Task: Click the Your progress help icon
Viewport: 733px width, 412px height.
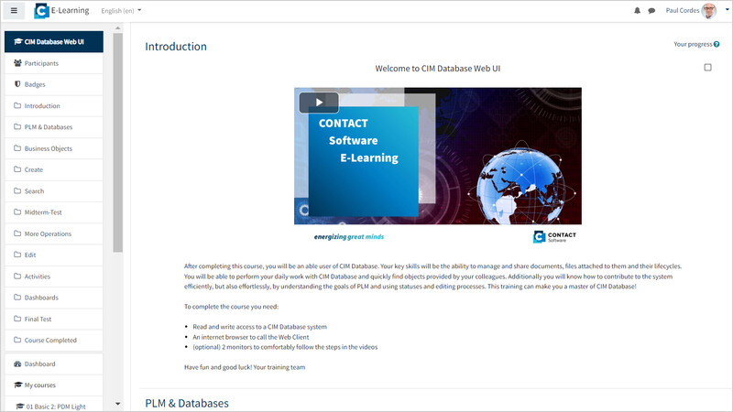Action: coord(717,44)
